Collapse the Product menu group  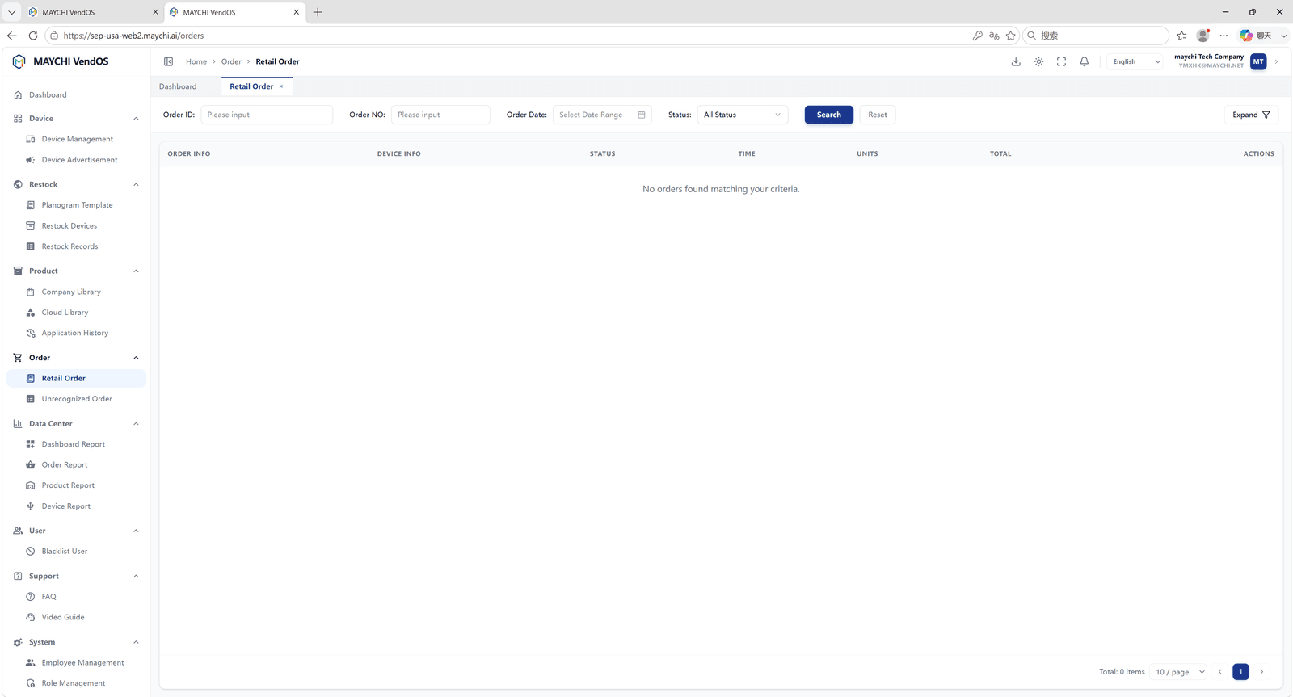pyautogui.click(x=136, y=271)
